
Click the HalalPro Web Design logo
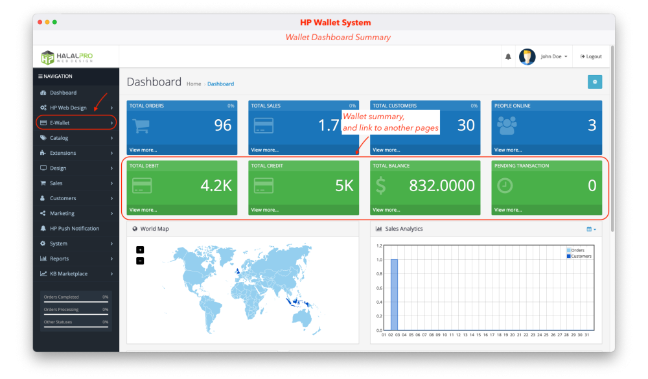coord(67,57)
